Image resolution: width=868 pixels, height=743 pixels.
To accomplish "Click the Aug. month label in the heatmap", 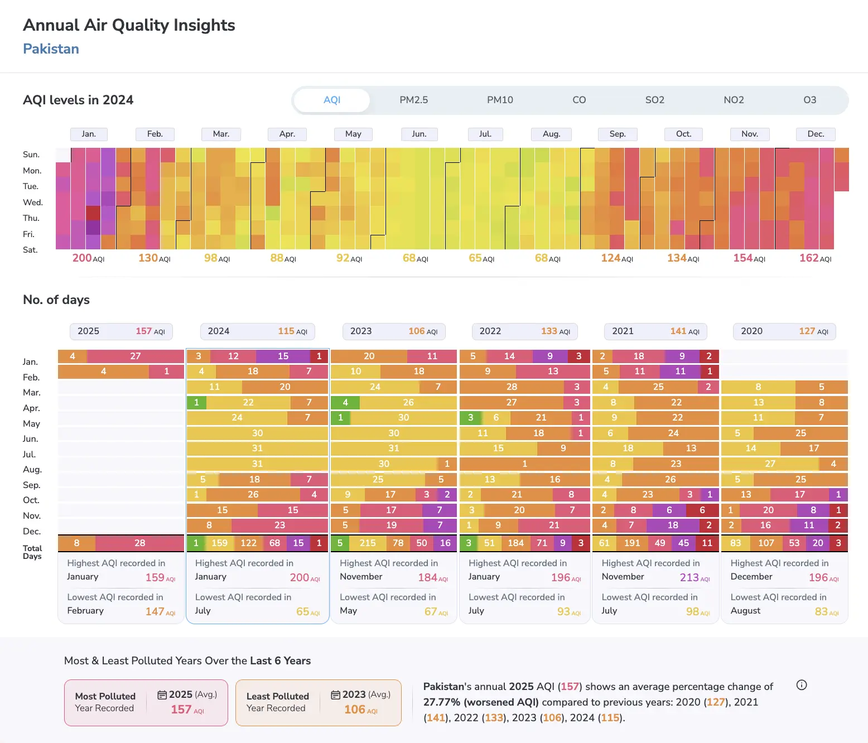I will (552, 134).
